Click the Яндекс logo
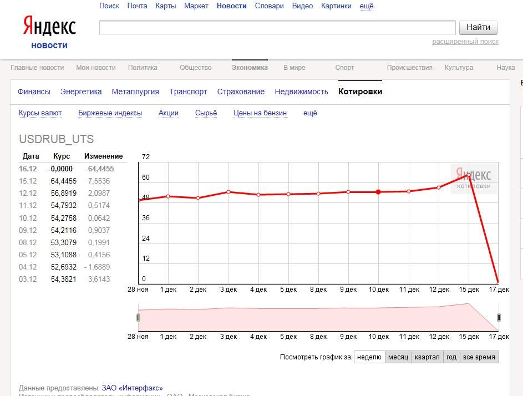This screenshot has width=523, height=396. coord(49,27)
